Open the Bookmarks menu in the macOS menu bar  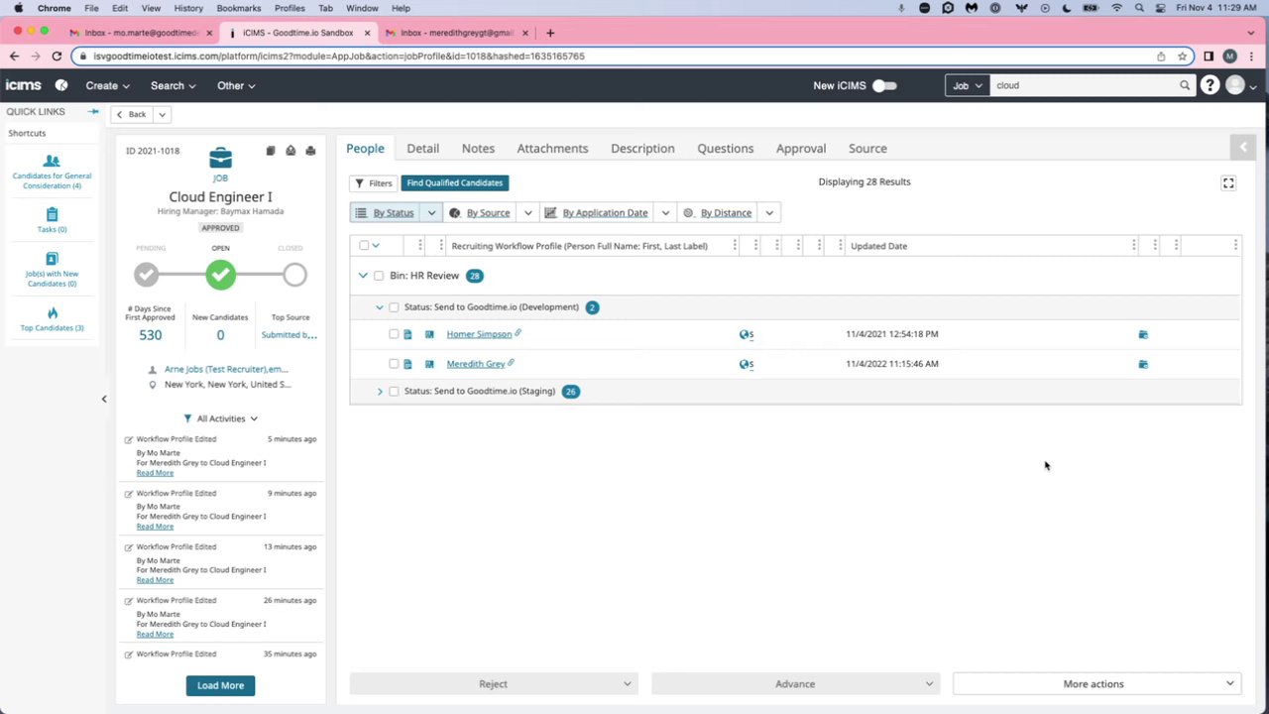[x=239, y=8]
